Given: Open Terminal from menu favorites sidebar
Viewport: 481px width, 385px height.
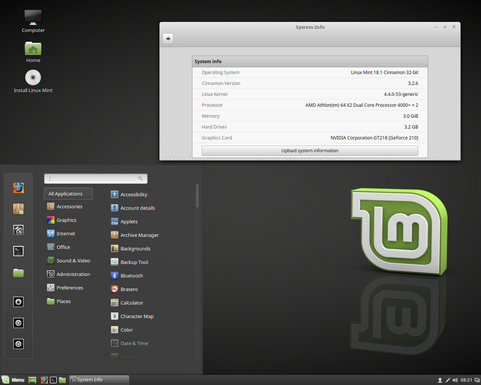Looking at the screenshot, I should click(x=18, y=251).
